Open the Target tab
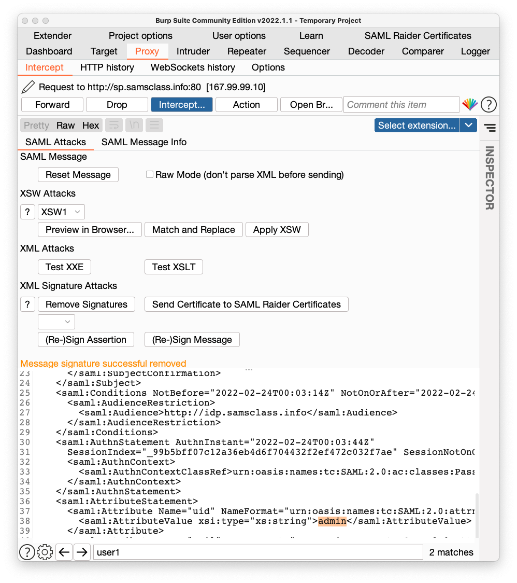The image size is (517, 583). pyautogui.click(x=104, y=51)
